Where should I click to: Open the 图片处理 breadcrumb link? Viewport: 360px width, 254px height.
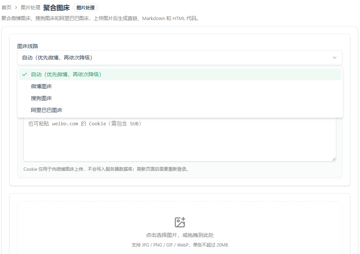click(31, 7)
